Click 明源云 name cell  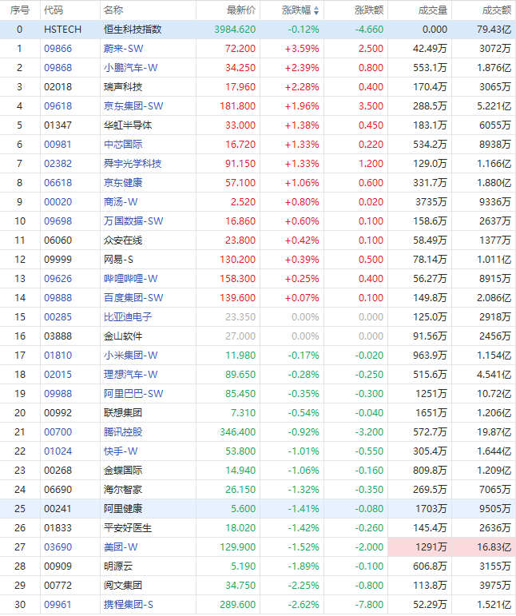click(118, 566)
